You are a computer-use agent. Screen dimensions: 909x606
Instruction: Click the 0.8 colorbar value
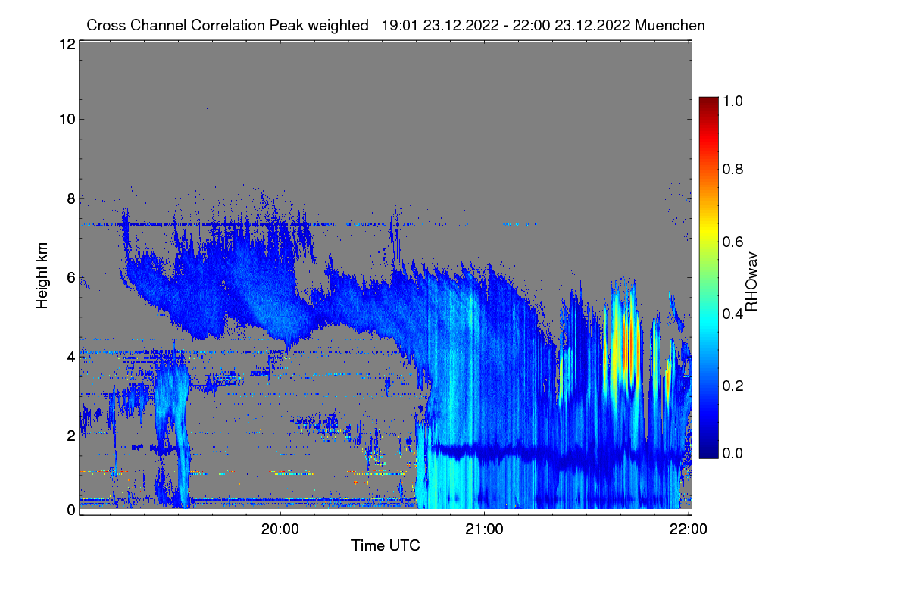pyautogui.click(x=733, y=170)
